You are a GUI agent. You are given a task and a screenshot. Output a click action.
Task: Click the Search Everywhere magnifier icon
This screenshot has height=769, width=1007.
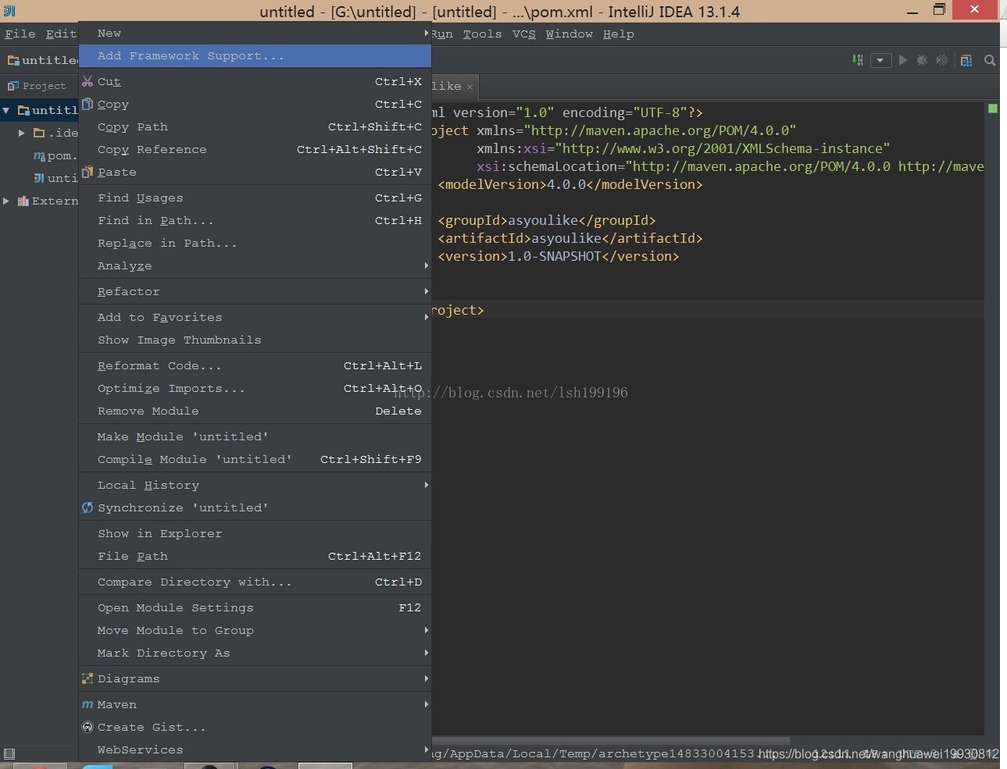(990, 60)
